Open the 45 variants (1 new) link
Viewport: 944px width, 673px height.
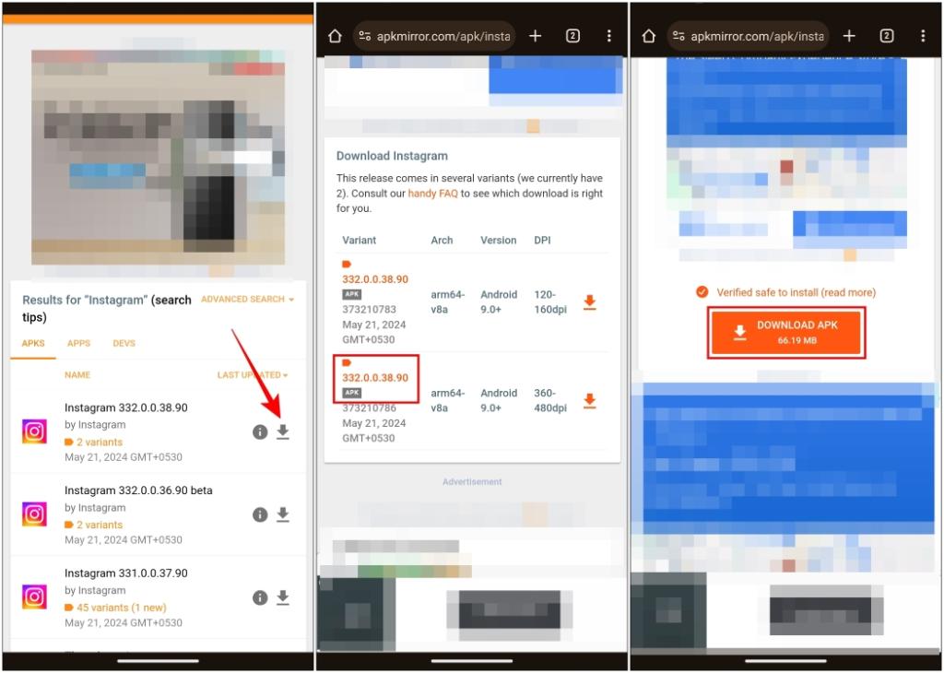pos(114,608)
